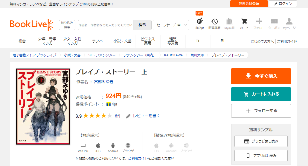Click 無料会員登録 button
This screenshot has height=166, width=308.
[249, 4]
